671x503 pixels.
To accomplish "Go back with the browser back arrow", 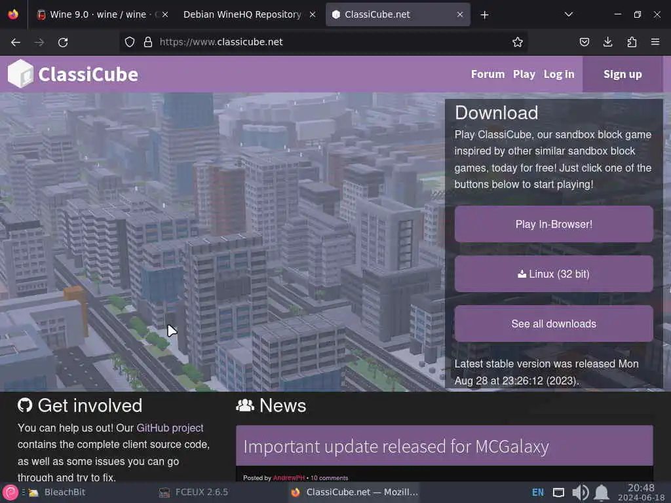I will [x=16, y=42].
